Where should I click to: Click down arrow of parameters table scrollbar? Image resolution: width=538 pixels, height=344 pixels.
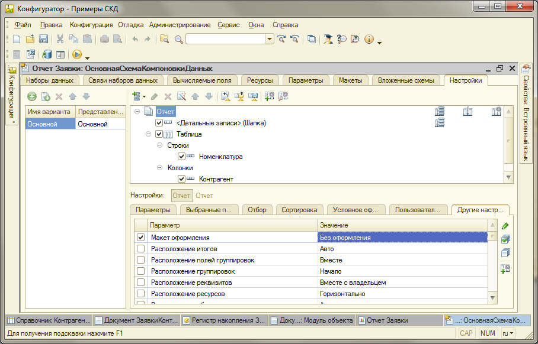click(x=493, y=298)
